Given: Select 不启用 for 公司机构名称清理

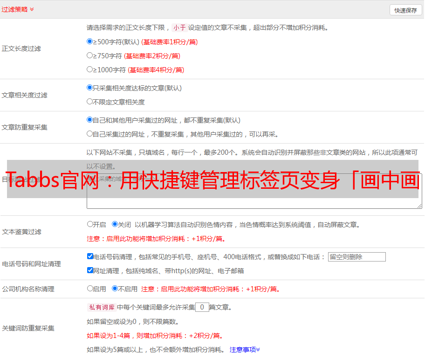Looking at the screenshot, I should click(x=115, y=289).
